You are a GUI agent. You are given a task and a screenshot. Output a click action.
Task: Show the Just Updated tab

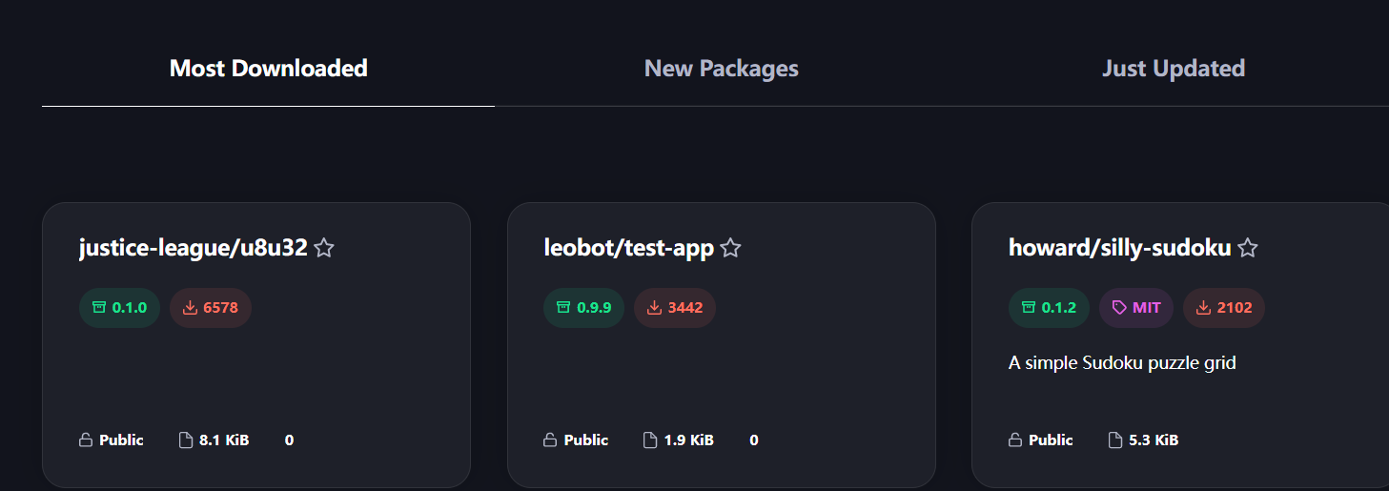click(1173, 69)
